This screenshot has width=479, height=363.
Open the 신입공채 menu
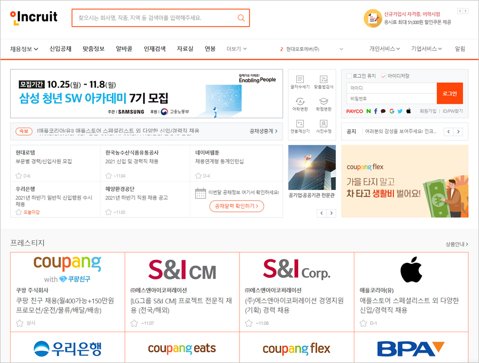(x=61, y=49)
